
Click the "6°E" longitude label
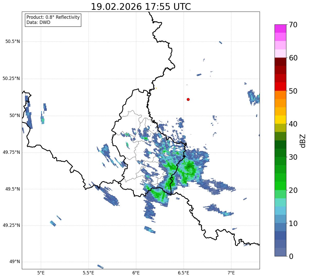click(x=136, y=273)
